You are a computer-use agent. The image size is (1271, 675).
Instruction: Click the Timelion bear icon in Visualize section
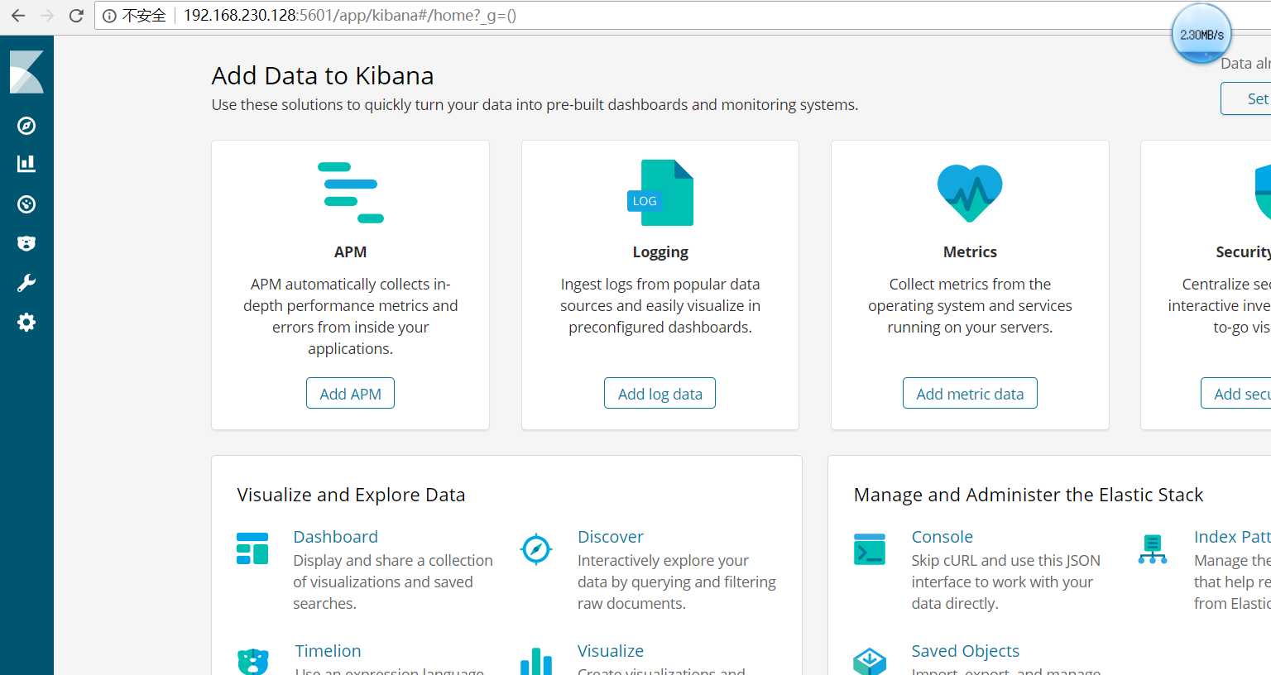pos(253,662)
